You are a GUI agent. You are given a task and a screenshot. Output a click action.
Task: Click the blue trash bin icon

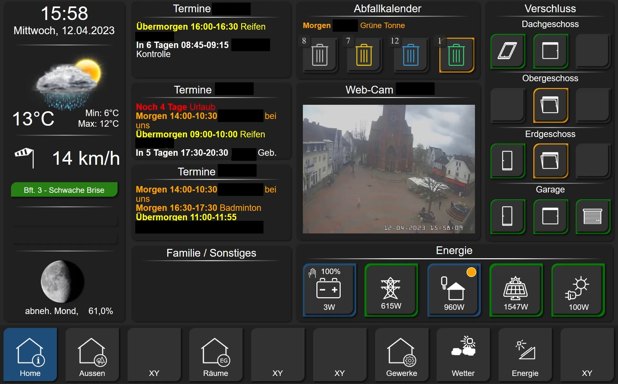point(411,55)
